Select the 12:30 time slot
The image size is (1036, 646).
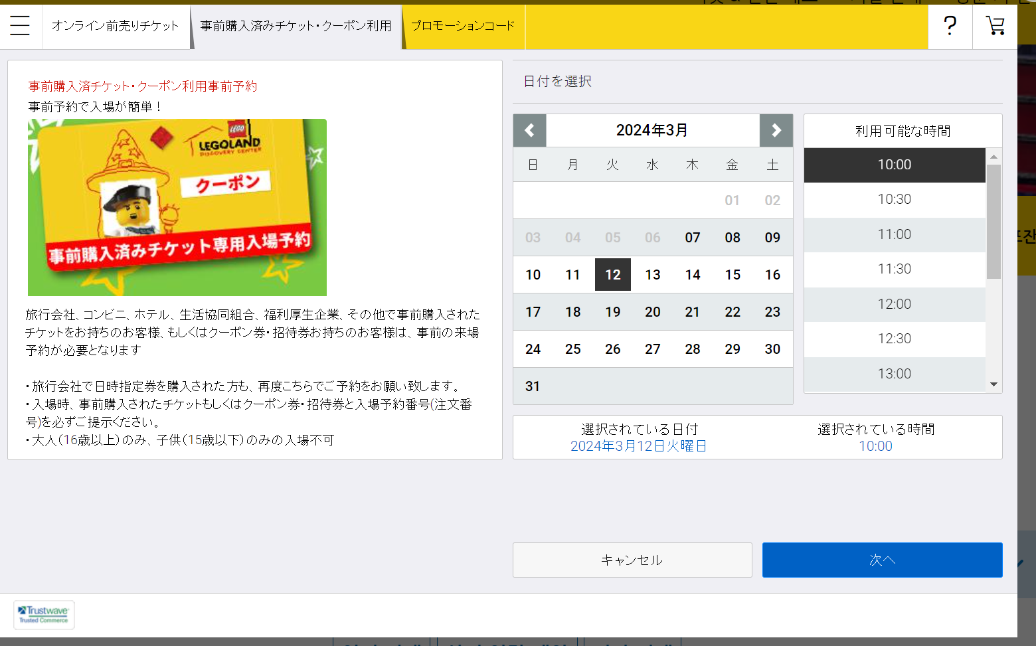[895, 339]
